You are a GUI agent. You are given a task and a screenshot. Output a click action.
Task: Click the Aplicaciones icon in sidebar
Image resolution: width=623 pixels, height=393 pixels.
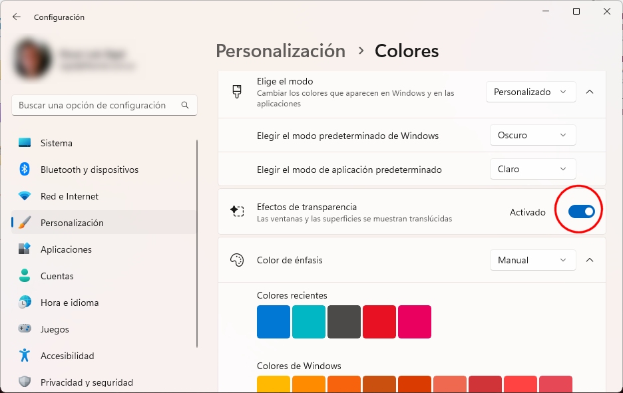tap(25, 249)
